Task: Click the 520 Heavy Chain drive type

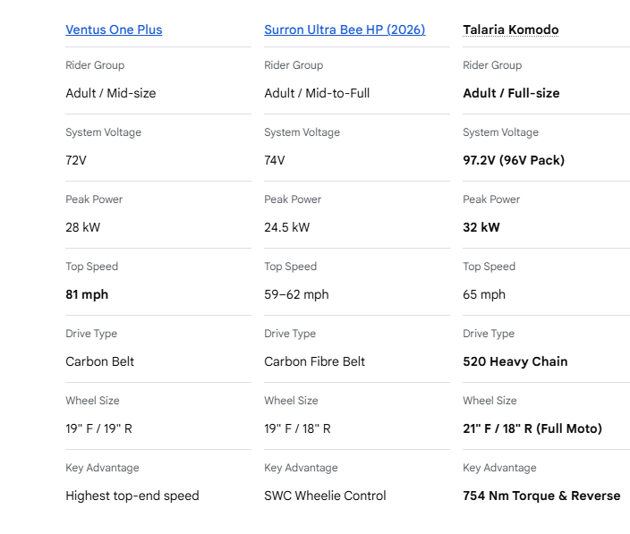Action: 515,361
